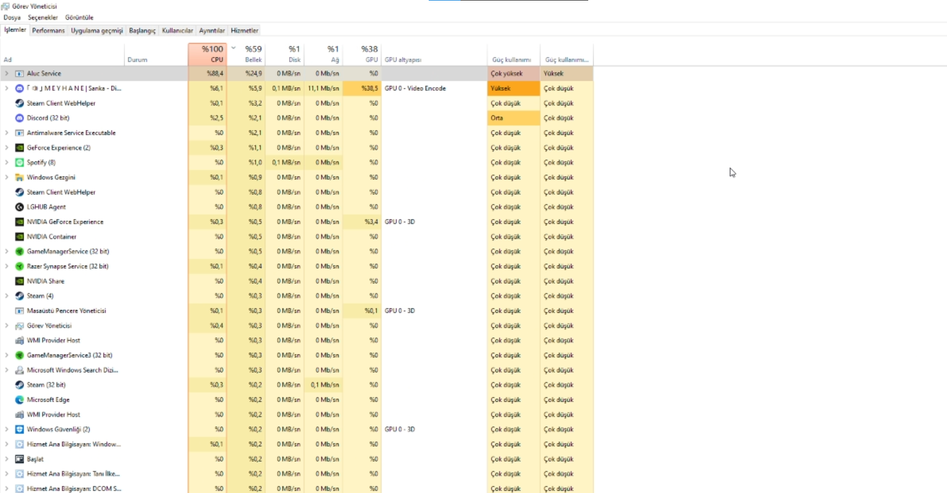This screenshot has width=947, height=493.
Task: Click the first Güç kullanımı column header
Action: (x=514, y=54)
